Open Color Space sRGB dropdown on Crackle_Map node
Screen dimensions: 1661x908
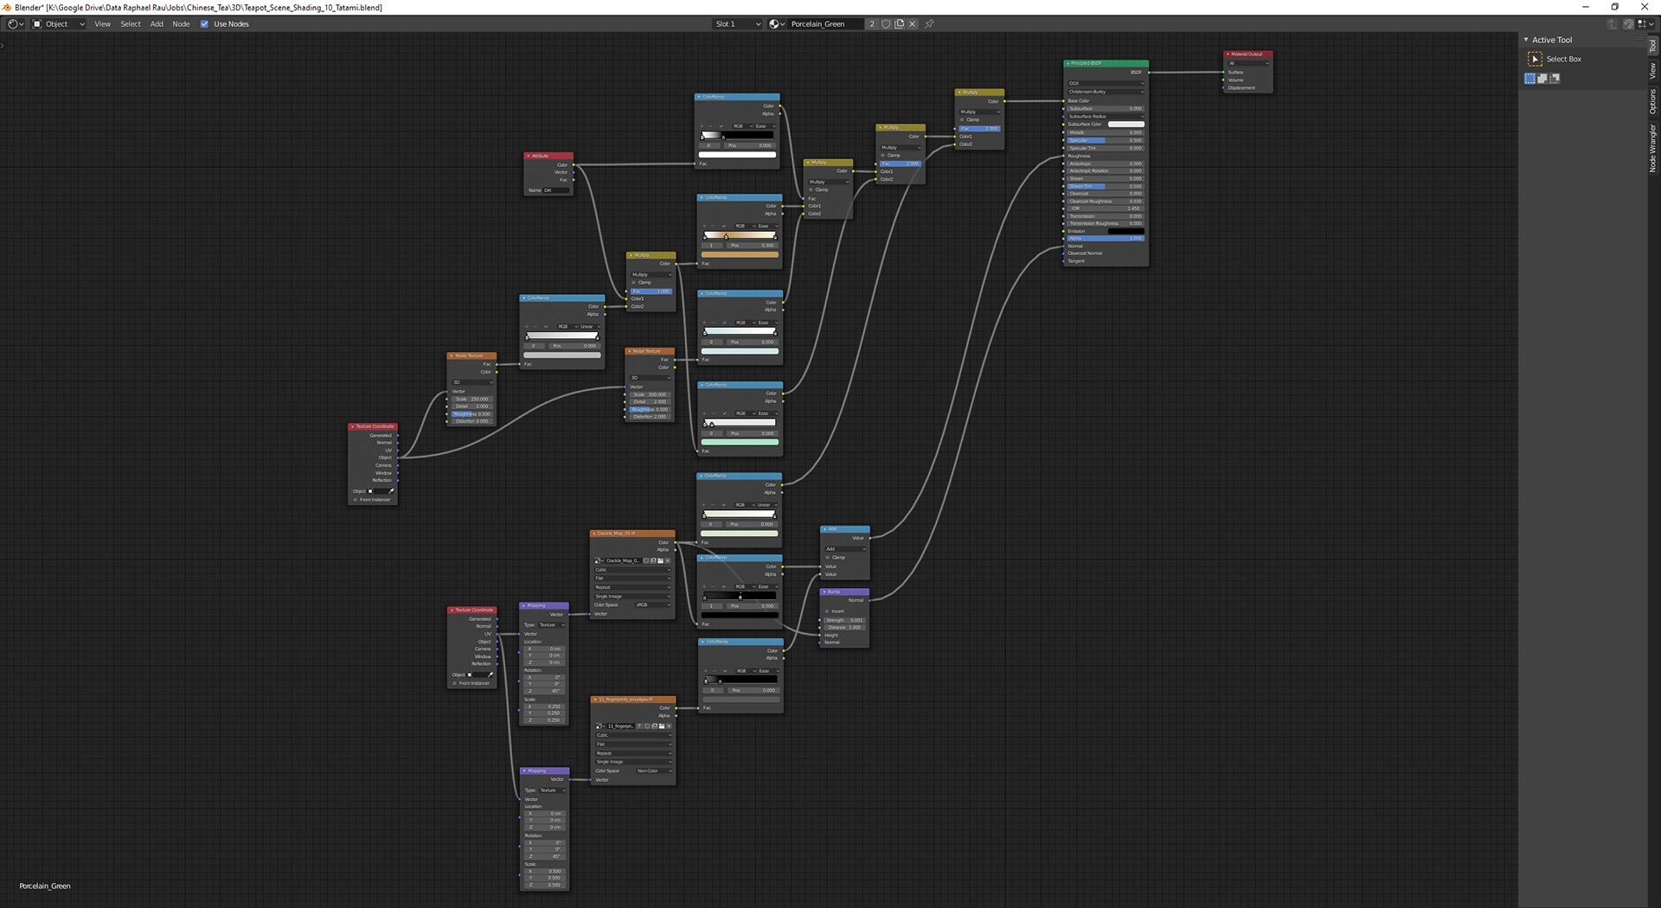pyautogui.click(x=653, y=604)
